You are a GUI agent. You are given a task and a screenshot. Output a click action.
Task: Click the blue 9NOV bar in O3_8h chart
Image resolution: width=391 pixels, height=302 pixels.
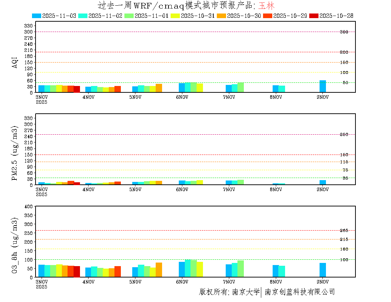tap(323, 270)
